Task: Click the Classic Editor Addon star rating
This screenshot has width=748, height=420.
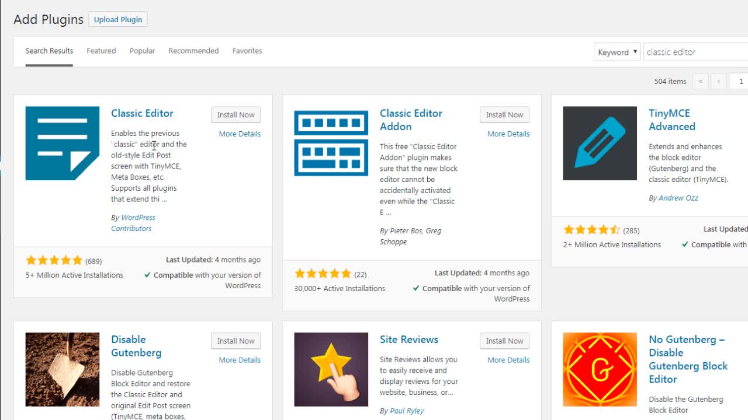Action: click(x=323, y=274)
